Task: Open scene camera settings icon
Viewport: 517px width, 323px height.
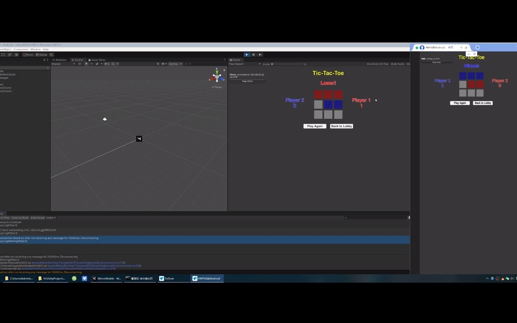Action: (x=163, y=64)
